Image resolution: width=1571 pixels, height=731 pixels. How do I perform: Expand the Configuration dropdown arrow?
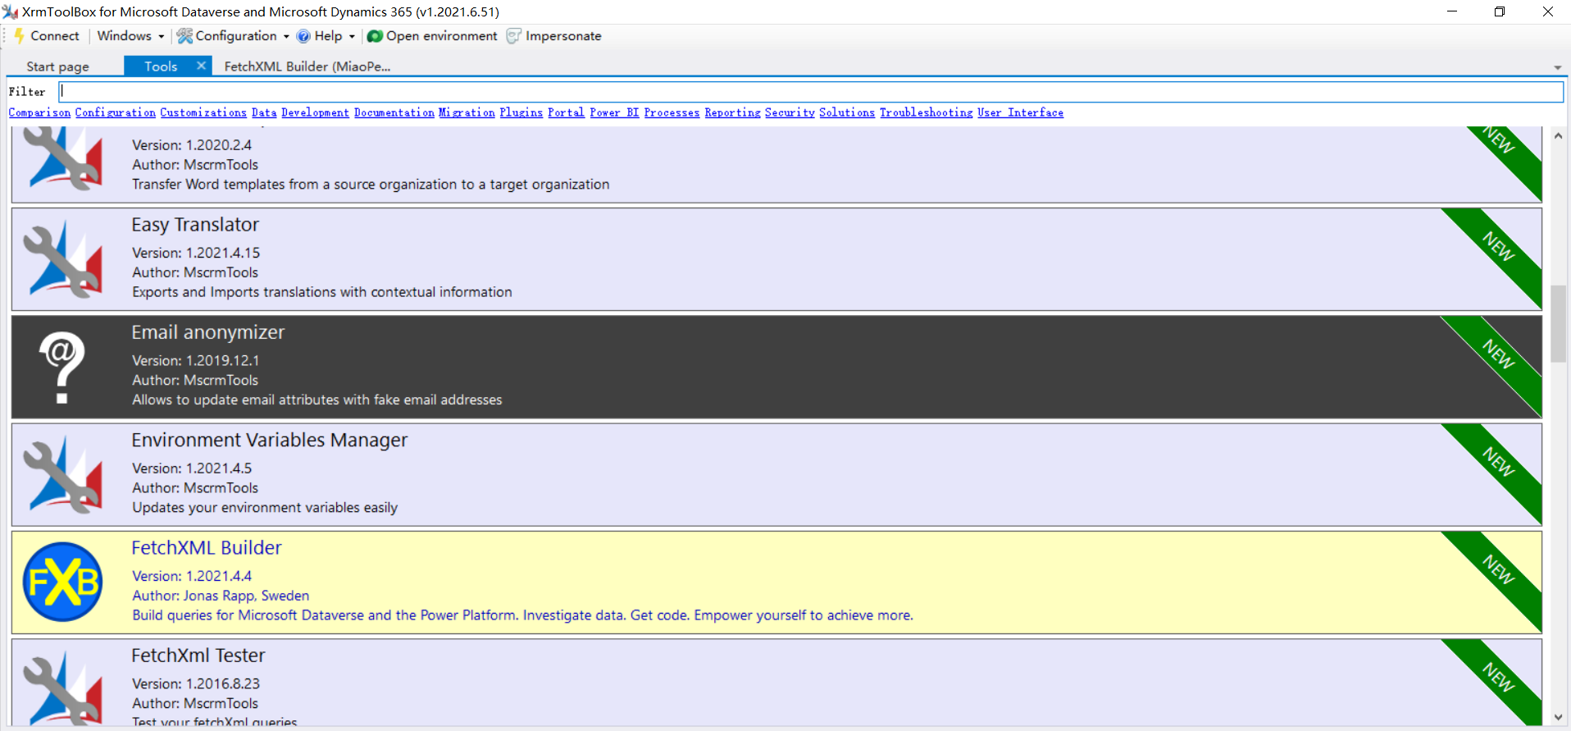[x=286, y=36]
